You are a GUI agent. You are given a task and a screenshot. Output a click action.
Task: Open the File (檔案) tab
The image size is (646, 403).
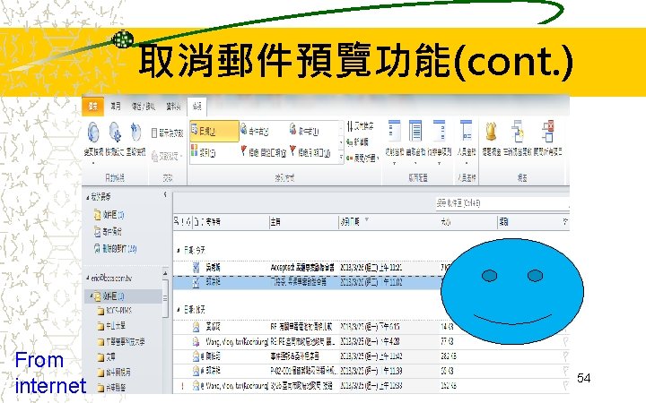[93, 106]
